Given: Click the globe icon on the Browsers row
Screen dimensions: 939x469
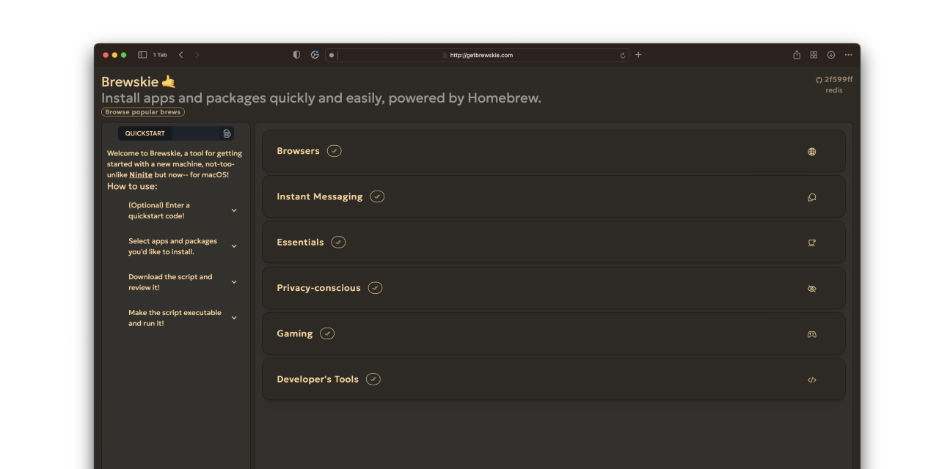Looking at the screenshot, I should 811,152.
